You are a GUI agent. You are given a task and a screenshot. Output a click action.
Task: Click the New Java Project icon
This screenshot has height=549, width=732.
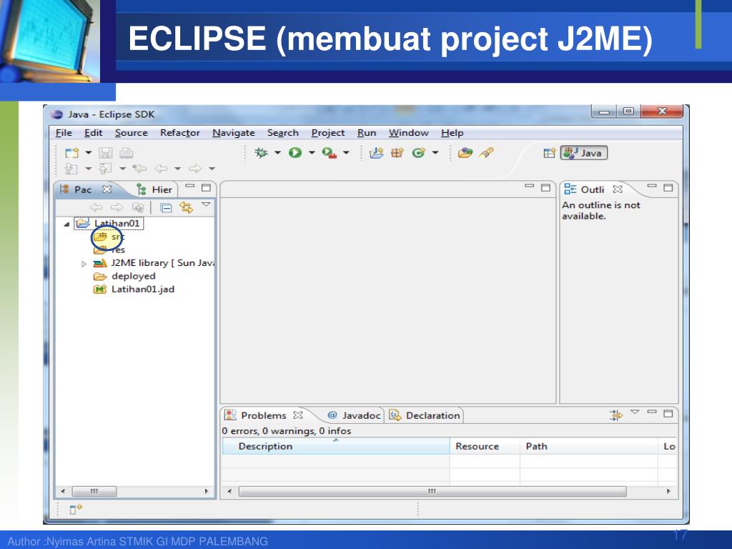(376, 153)
